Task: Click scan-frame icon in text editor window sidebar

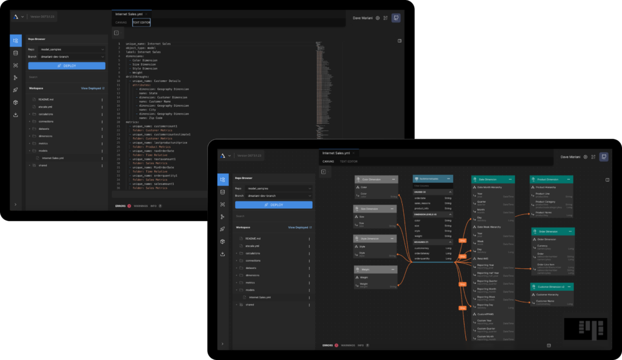Action: click(x=15, y=66)
